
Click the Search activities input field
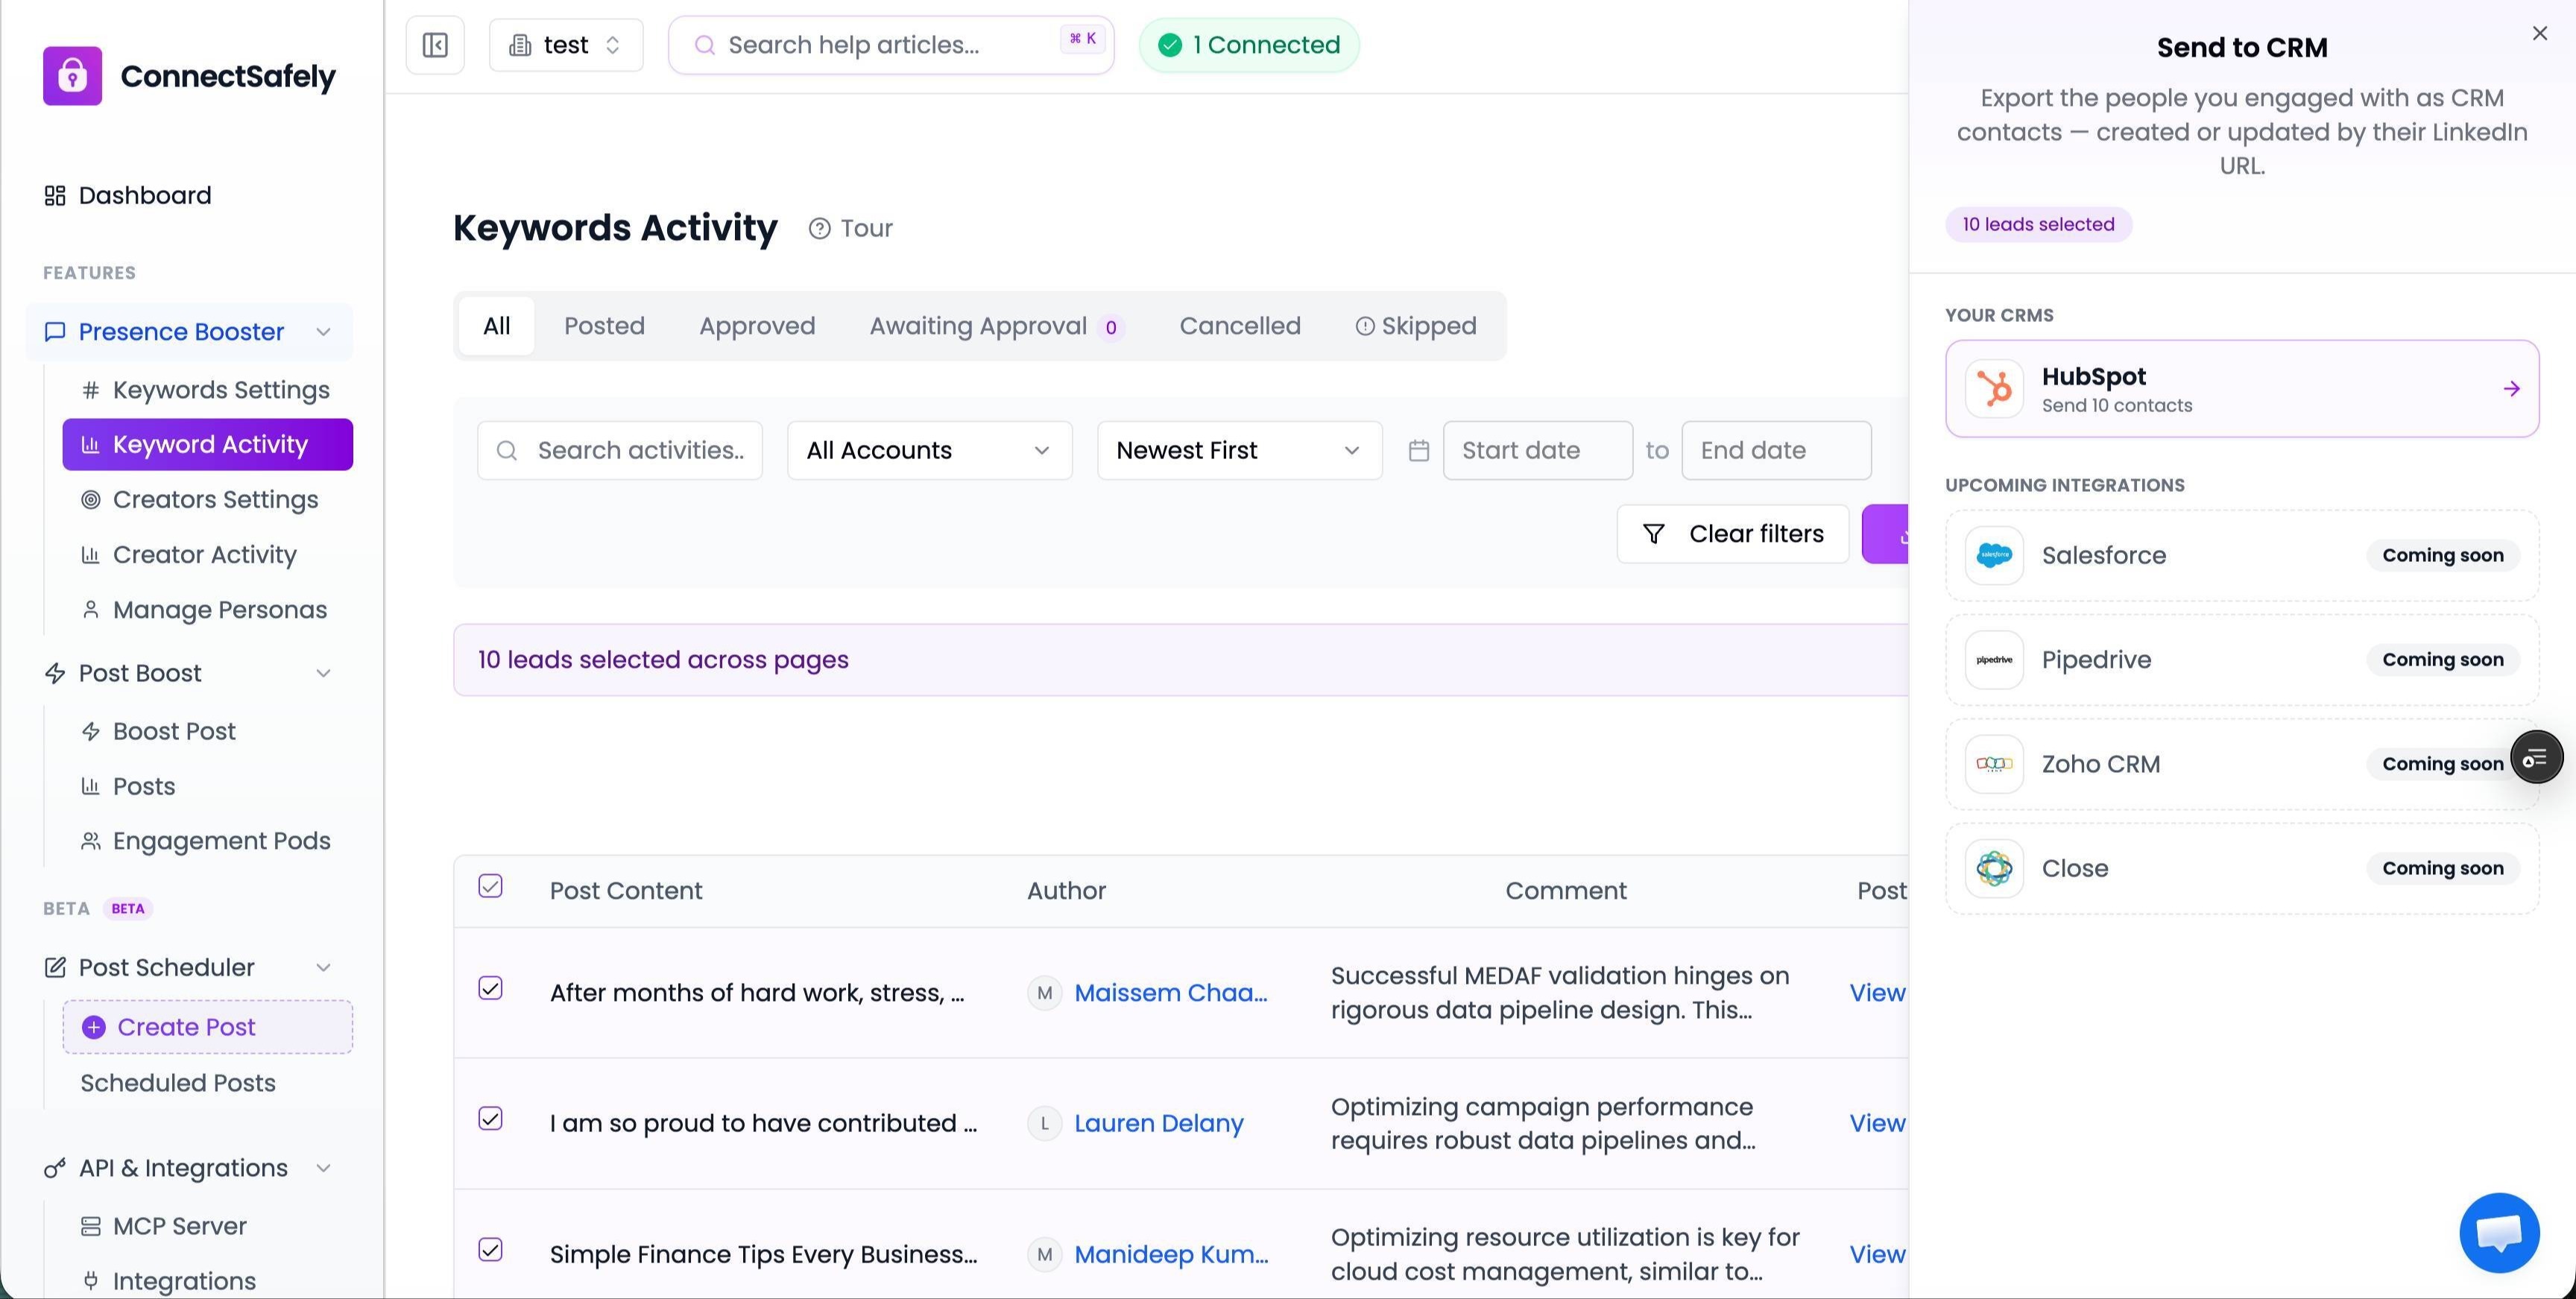(x=620, y=451)
